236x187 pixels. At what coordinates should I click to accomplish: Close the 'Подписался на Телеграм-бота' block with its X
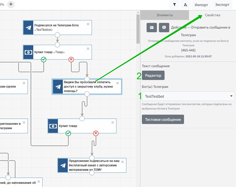[88, 24]
